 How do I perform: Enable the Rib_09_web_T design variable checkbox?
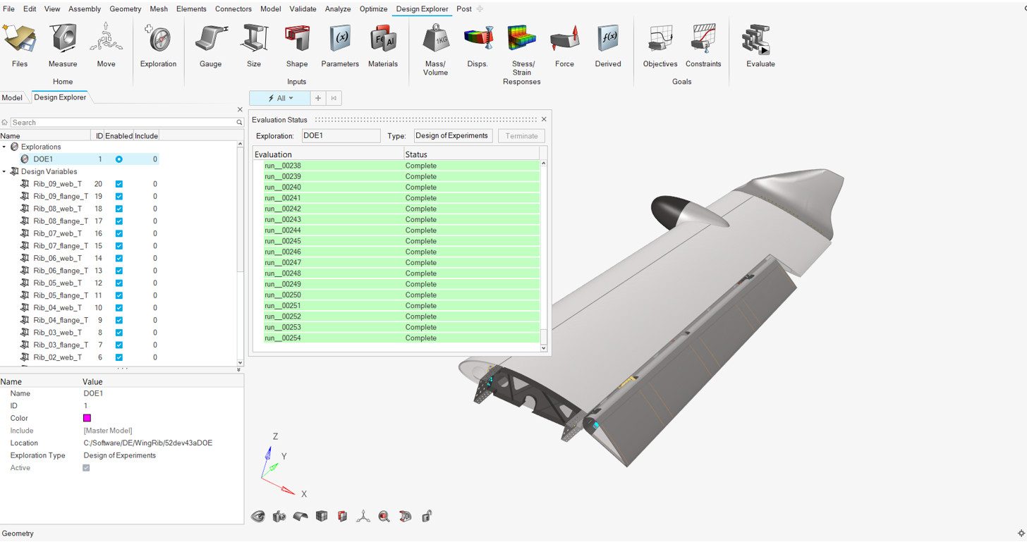[119, 183]
